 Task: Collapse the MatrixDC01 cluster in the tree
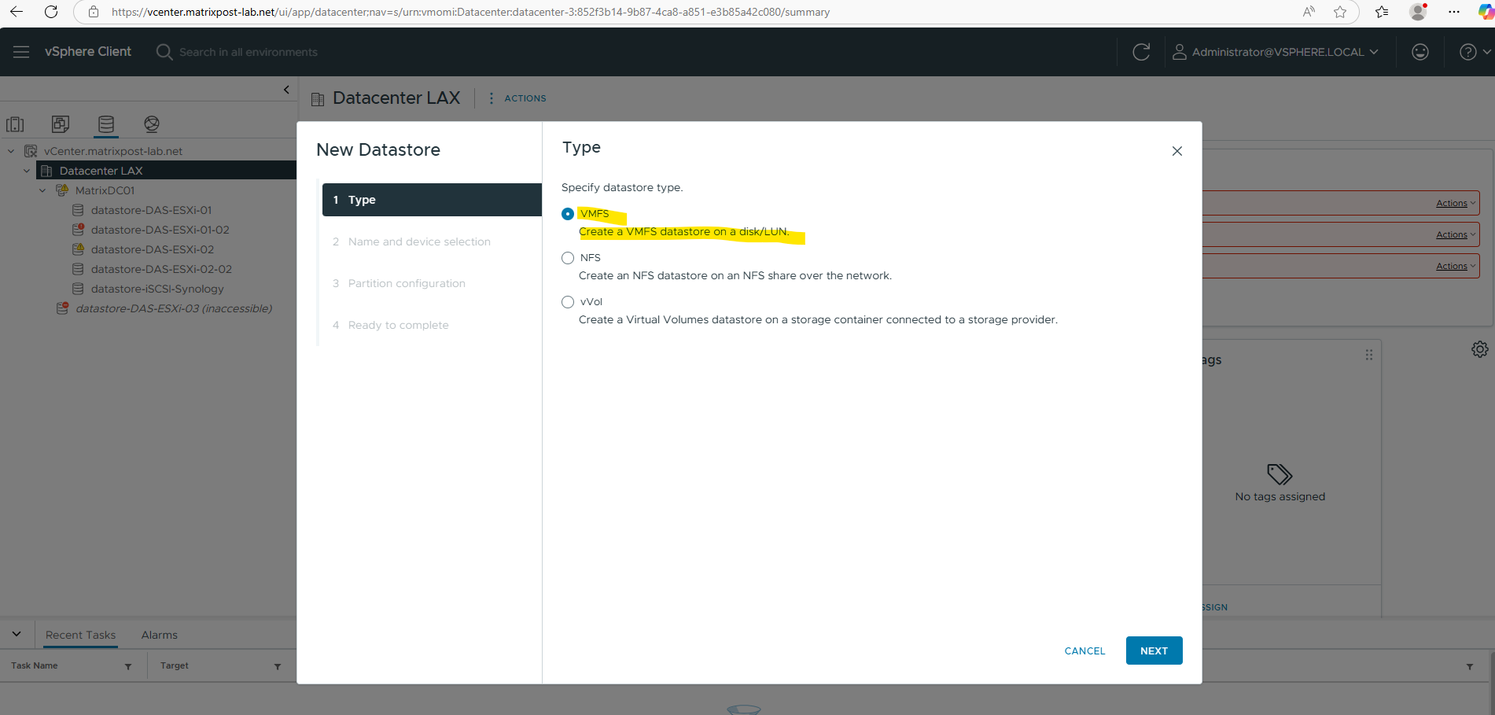click(42, 190)
